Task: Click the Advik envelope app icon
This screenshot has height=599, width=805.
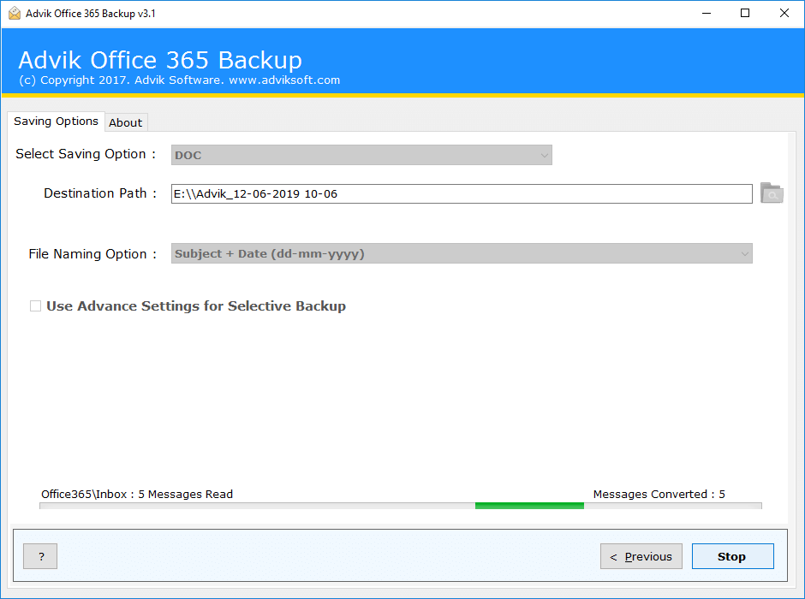Action: 15,14
